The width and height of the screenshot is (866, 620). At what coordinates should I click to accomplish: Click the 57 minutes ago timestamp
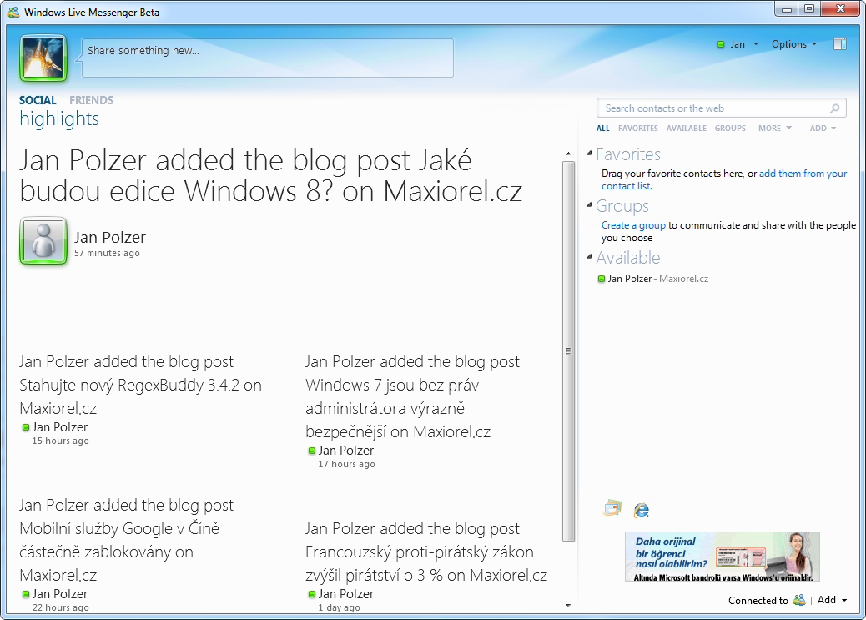click(x=107, y=253)
